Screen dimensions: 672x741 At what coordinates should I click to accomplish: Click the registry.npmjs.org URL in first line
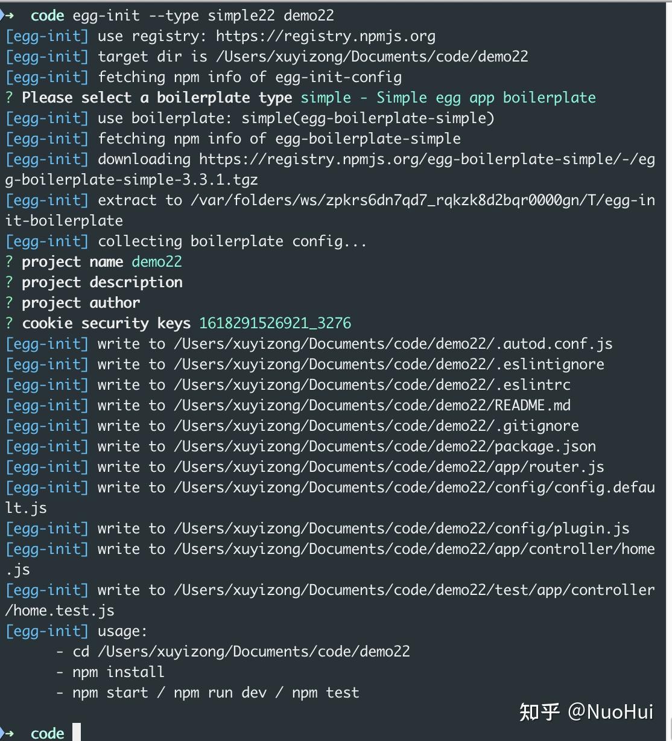326,36
